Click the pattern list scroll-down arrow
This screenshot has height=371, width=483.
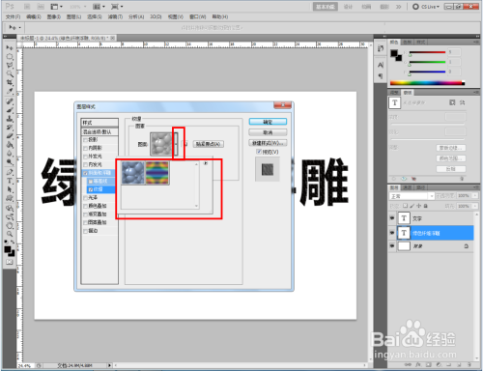coord(196,206)
